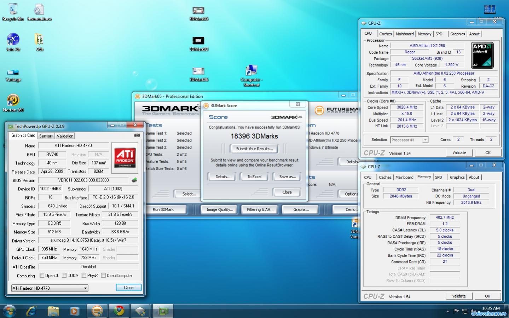Open Image Quality... settings
This screenshot has height=318, width=509.
220,209
